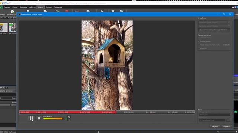
Task: Select the duration-limit recording option
Action: (199, 45)
